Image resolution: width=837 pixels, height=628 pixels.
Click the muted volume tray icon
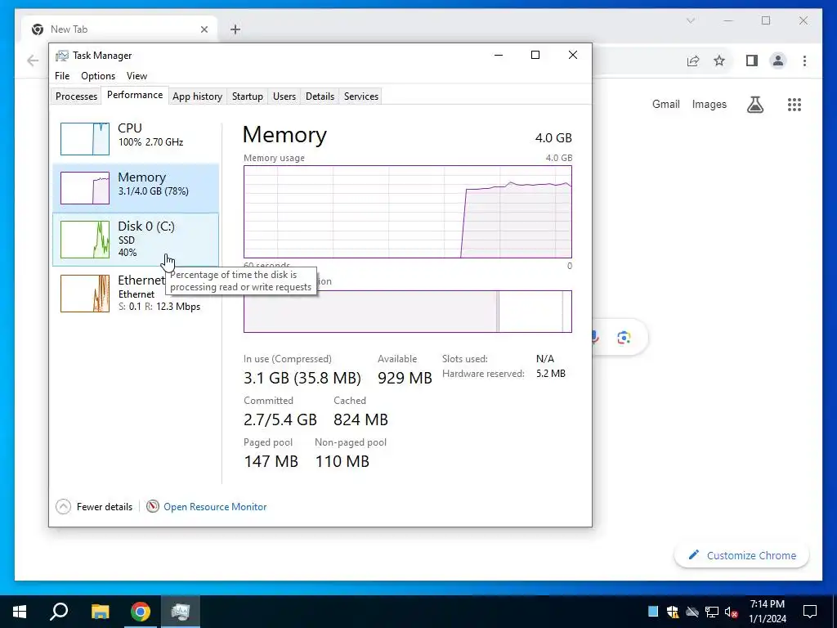(x=731, y=612)
